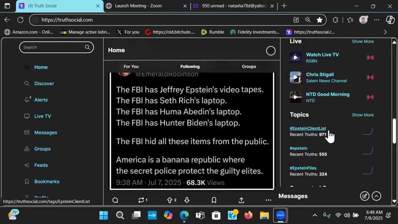Watch Live TV from RSBN

tap(322, 55)
